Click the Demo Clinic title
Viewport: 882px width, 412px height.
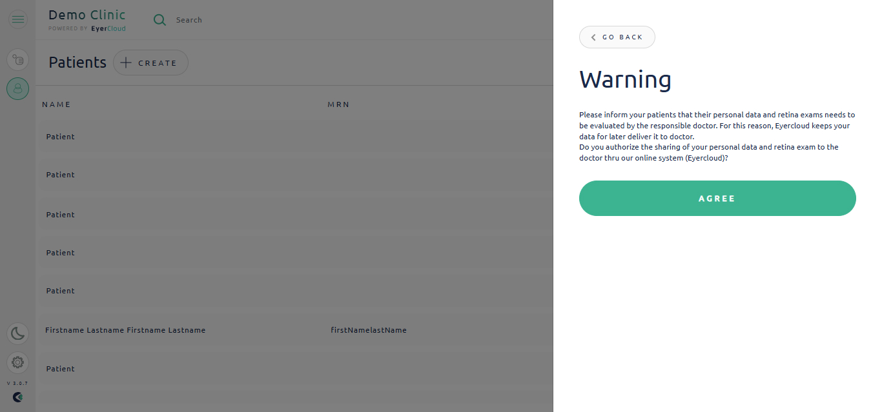tap(87, 15)
